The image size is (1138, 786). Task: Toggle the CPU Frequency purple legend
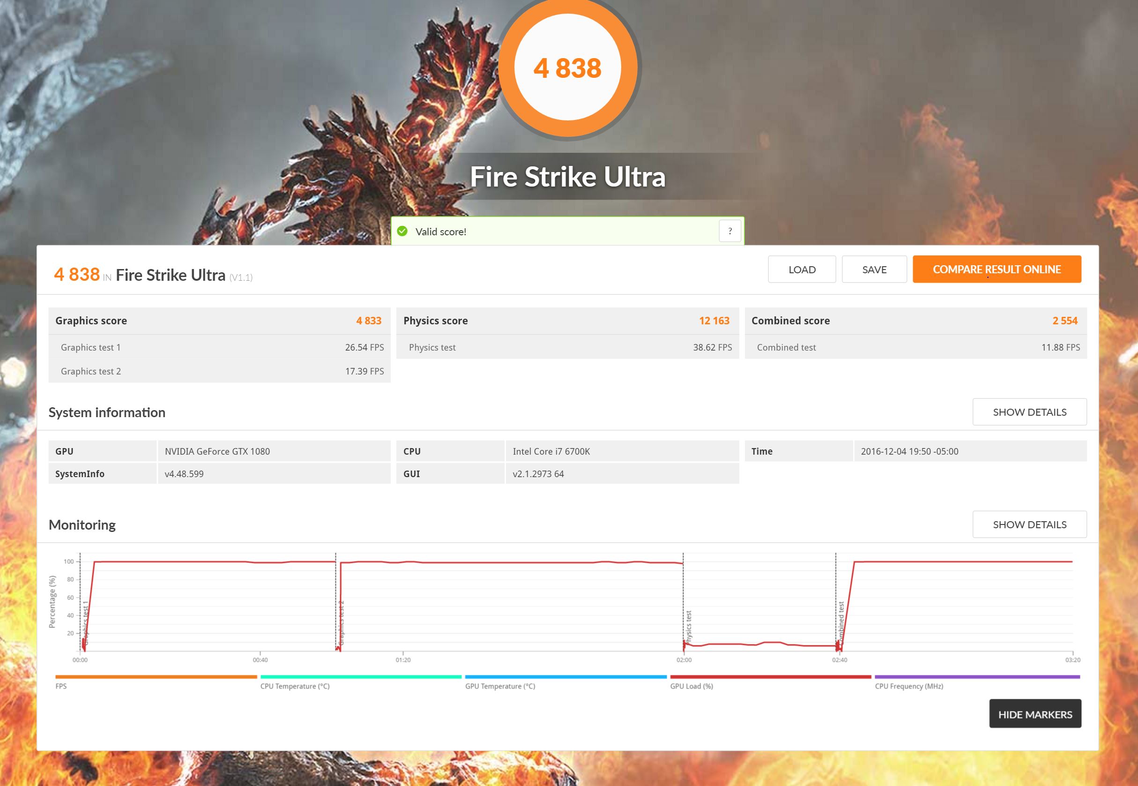tap(977, 677)
